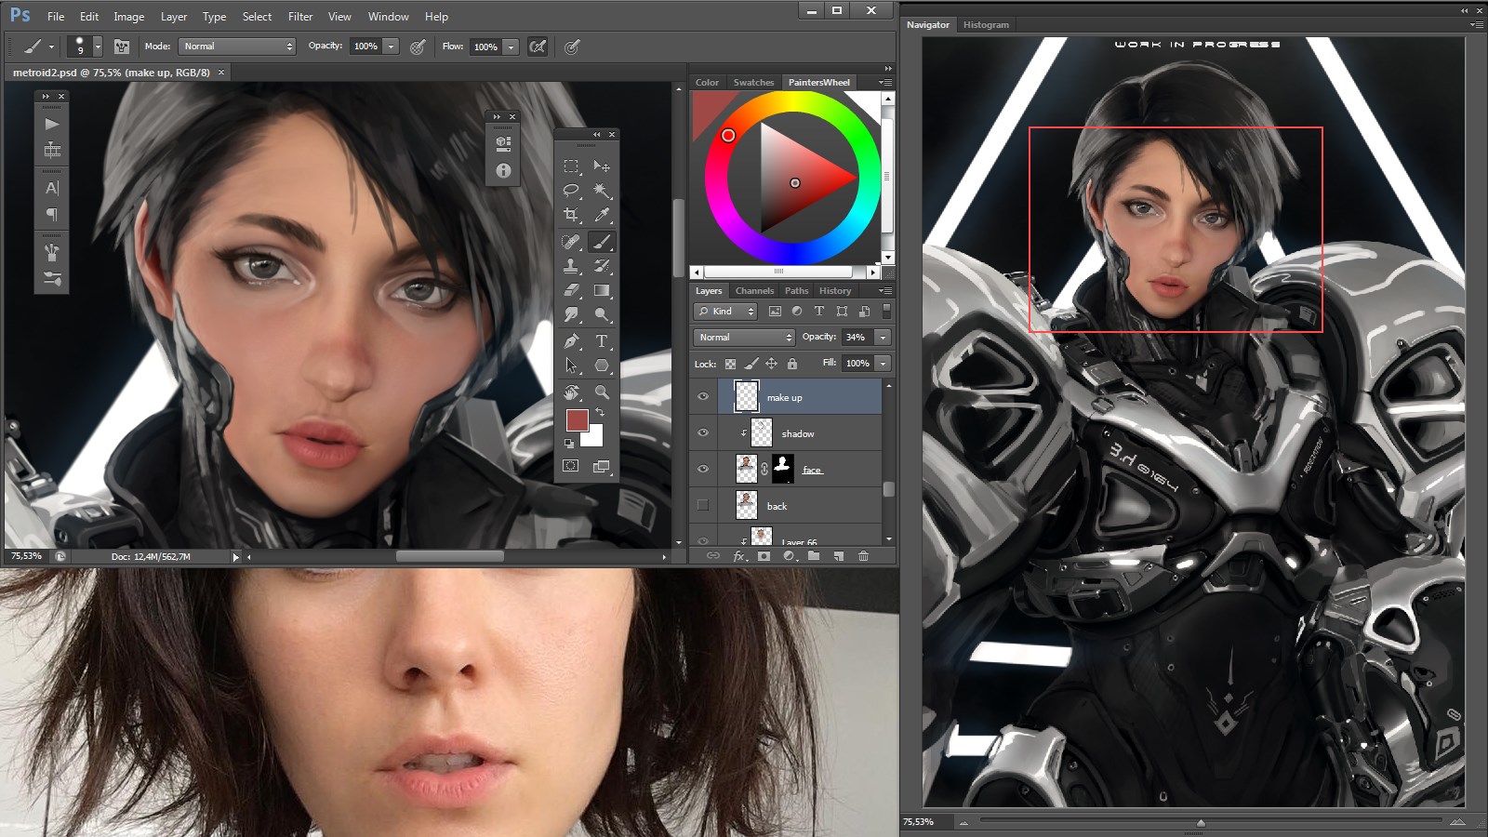The image size is (1488, 837).
Task: Switch to the Channels tab
Action: pyautogui.click(x=754, y=291)
